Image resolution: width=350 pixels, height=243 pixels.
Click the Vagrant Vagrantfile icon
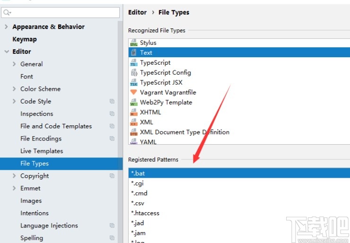coord(133,93)
